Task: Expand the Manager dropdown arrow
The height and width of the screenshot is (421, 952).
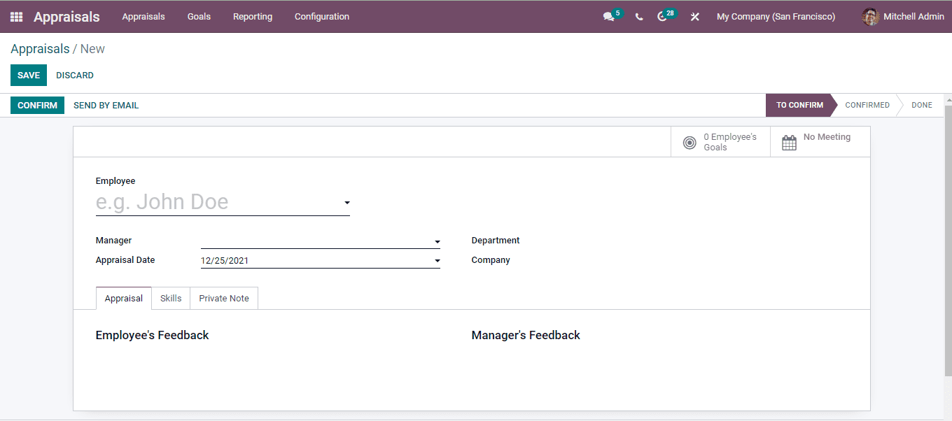Action: coord(437,242)
